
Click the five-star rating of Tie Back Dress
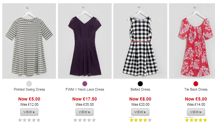(x=196, y=120)
